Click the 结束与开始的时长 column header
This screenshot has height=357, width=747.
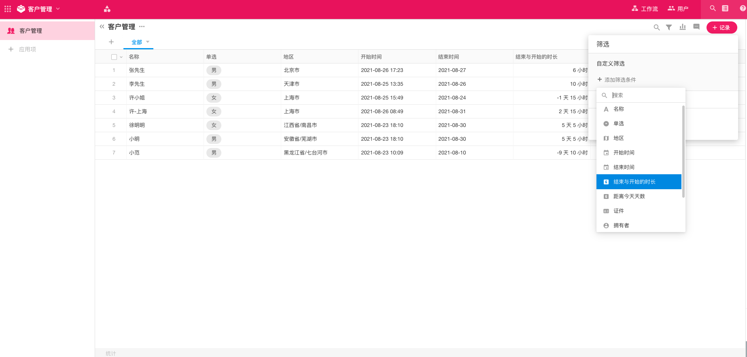coord(537,57)
